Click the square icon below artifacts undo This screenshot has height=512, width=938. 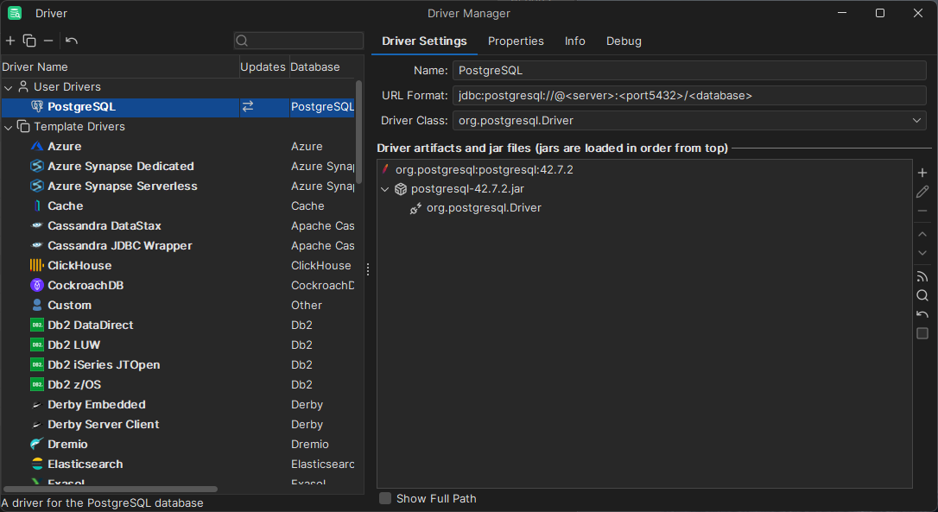[922, 333]
